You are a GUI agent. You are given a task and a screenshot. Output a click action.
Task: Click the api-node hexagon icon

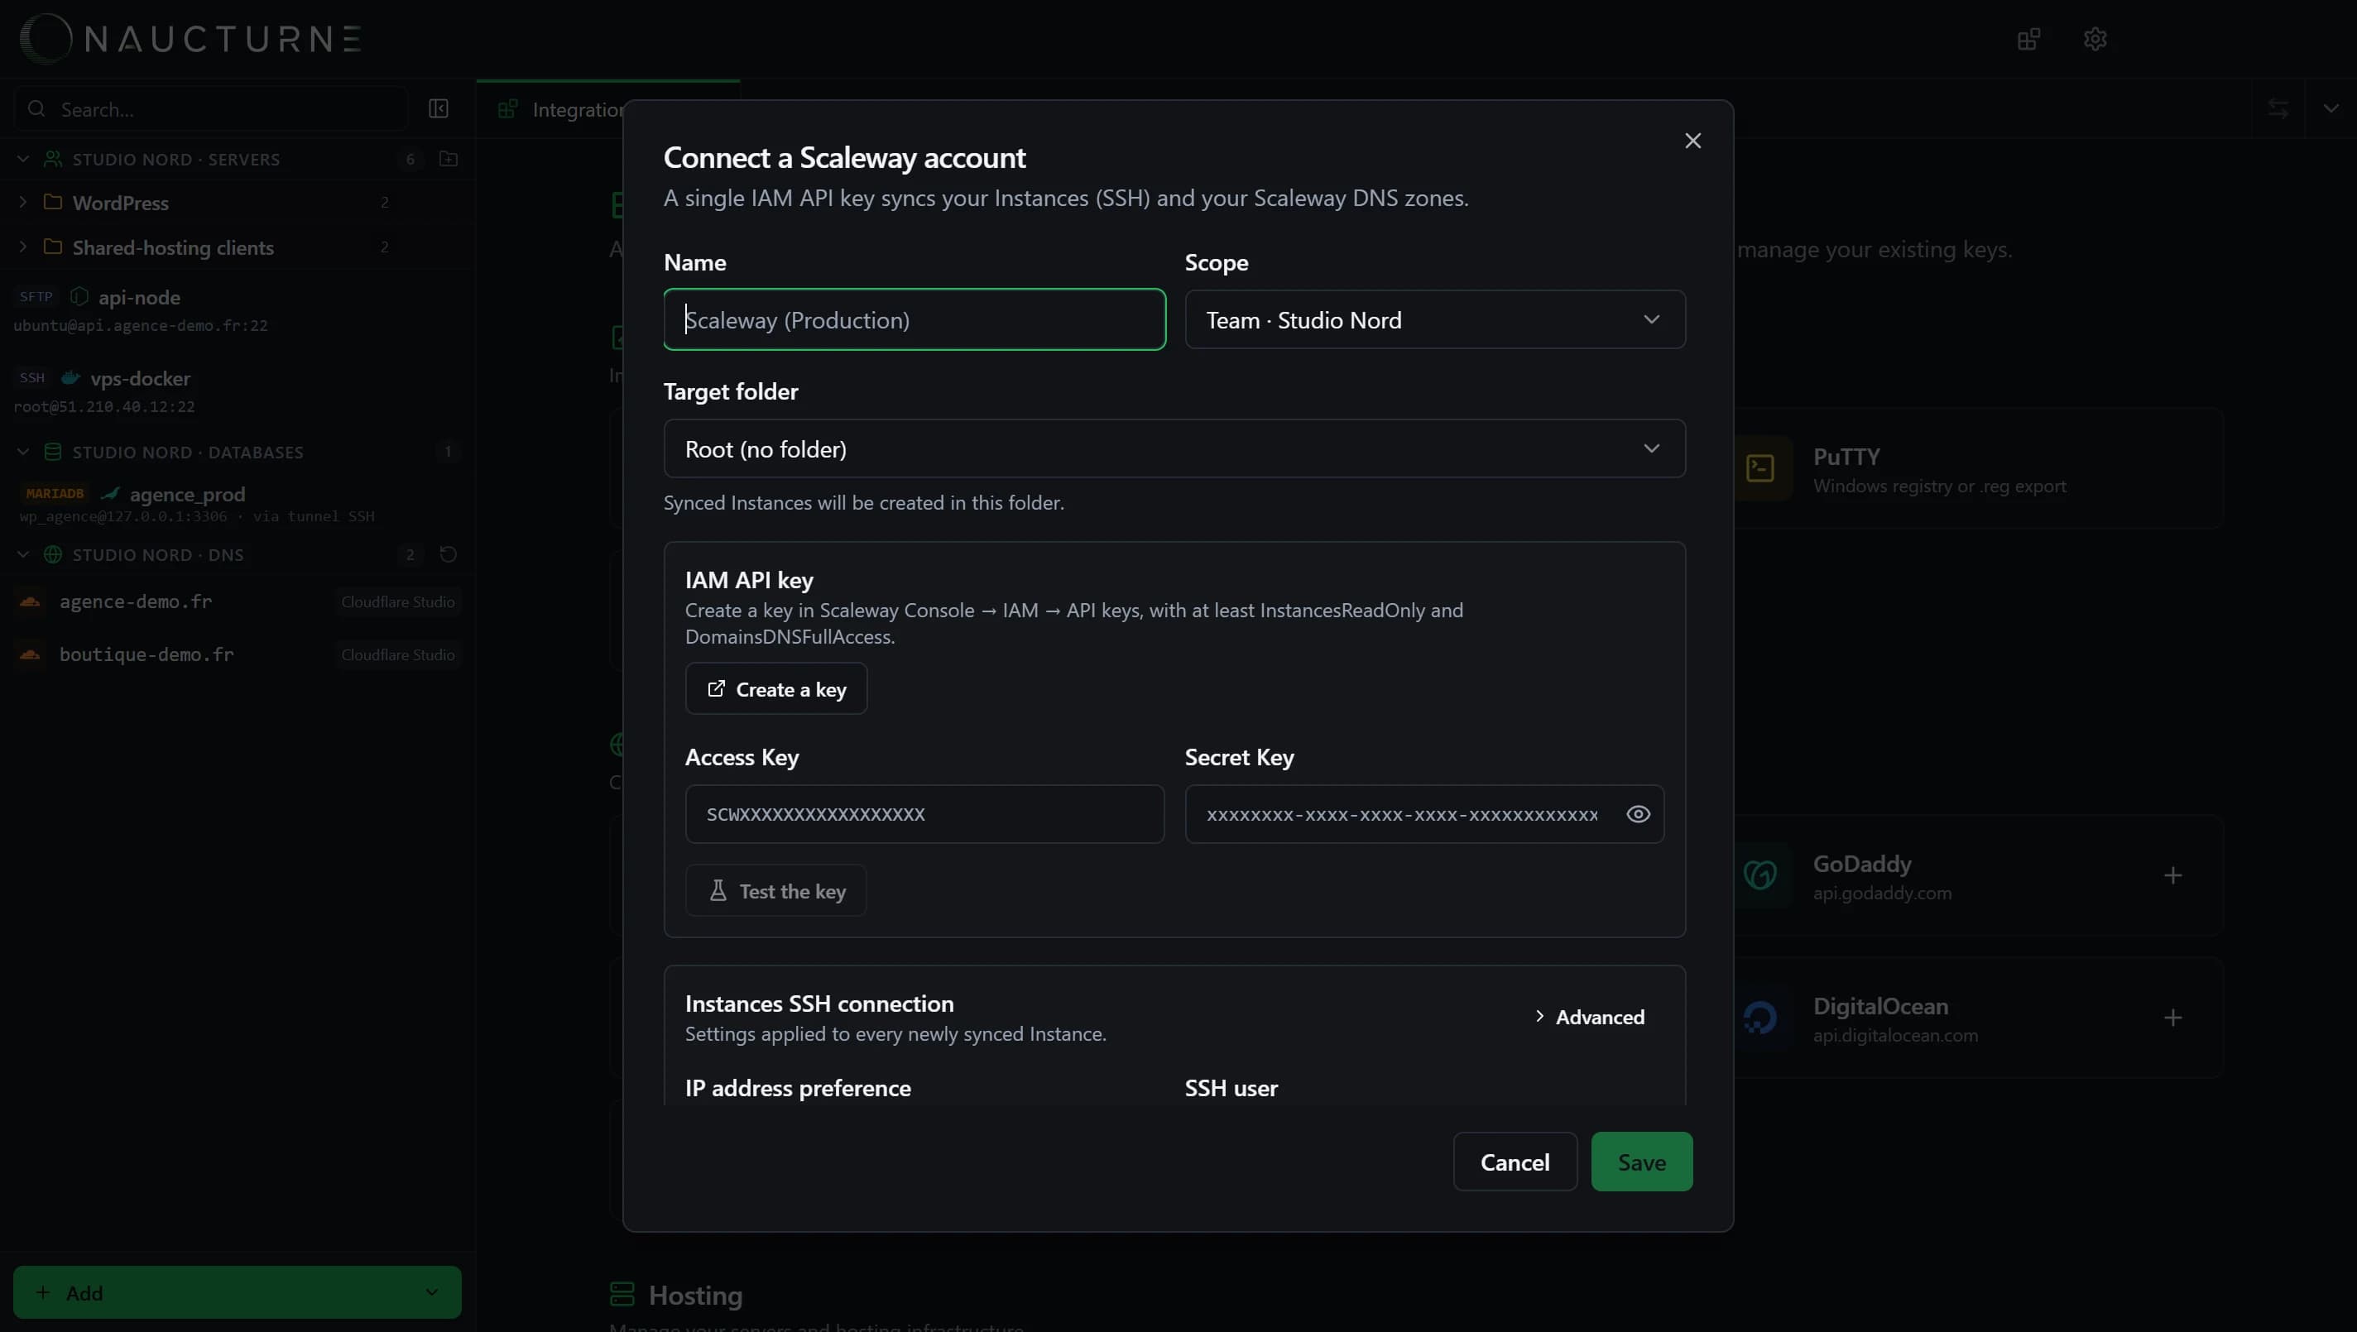pyautogui.click(x=79, y=296)
